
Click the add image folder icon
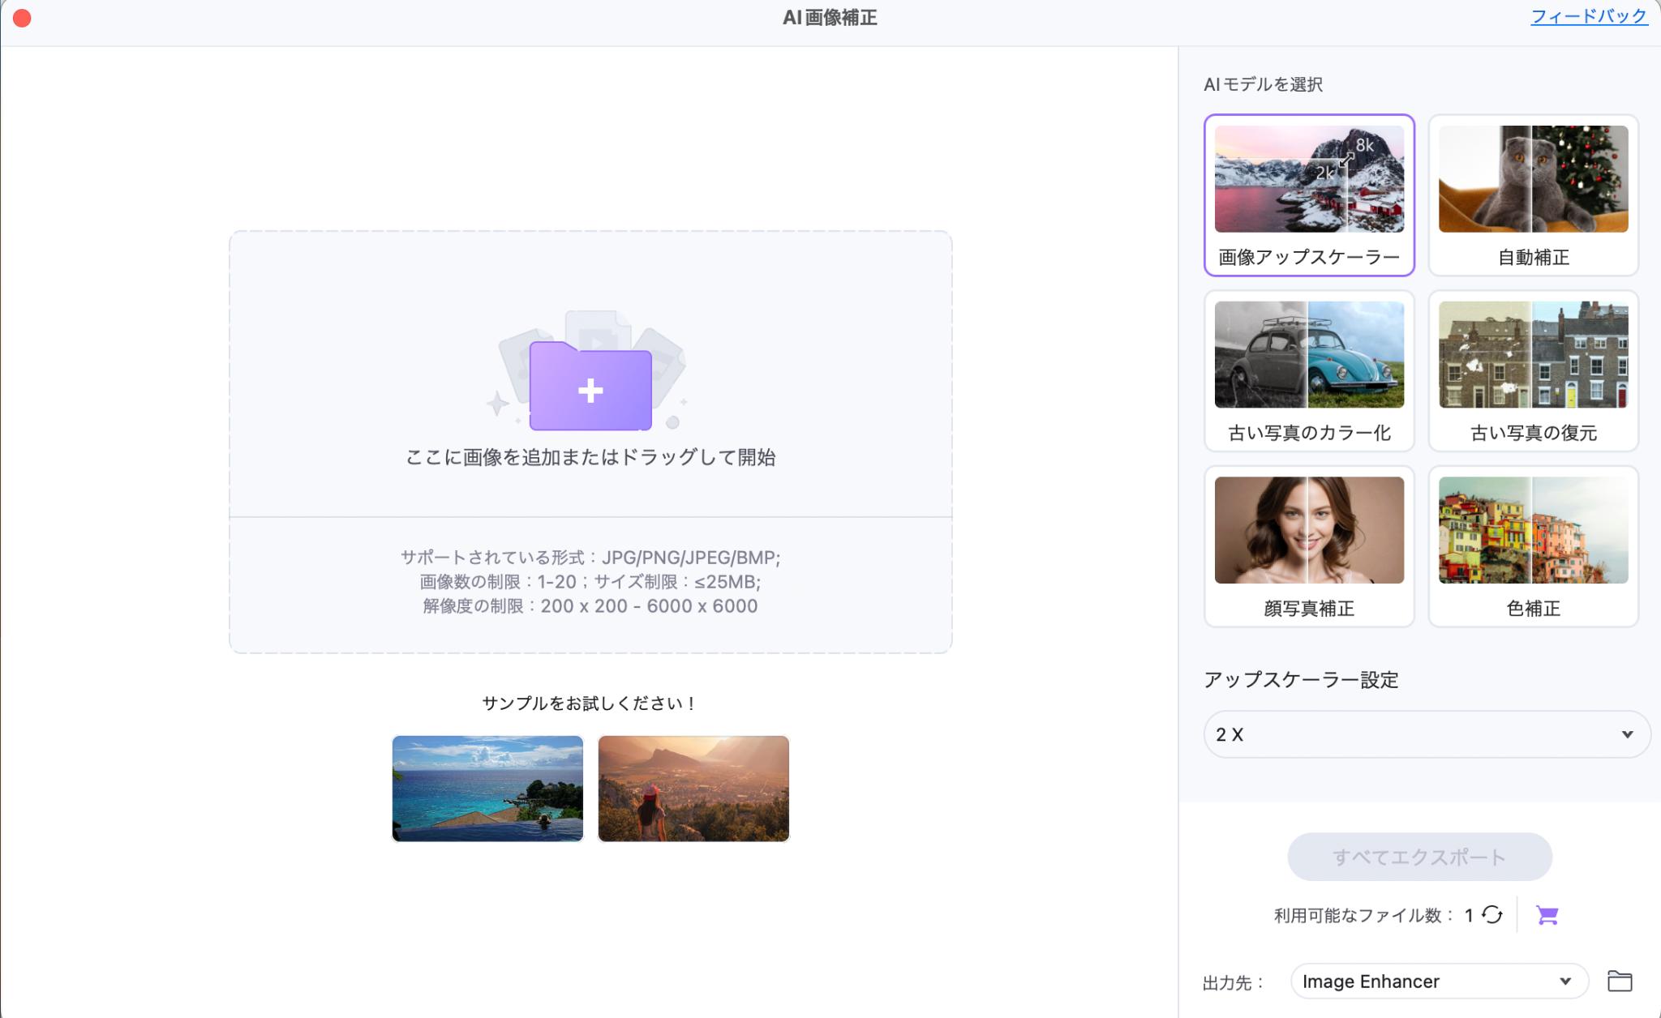pyautogui.click(x=590, y=387)
